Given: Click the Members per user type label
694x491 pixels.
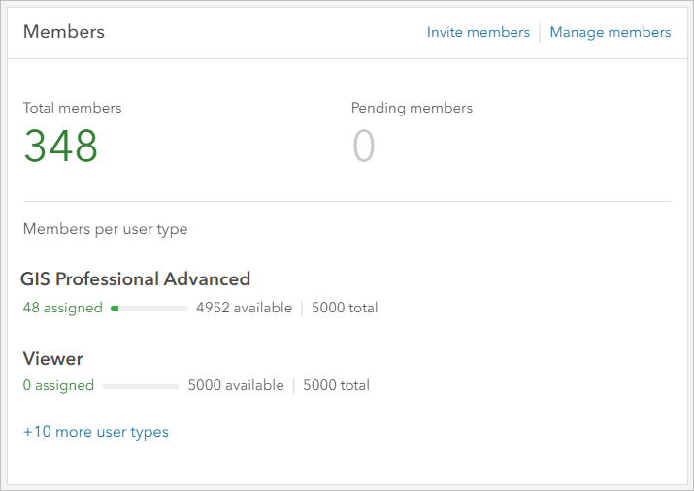Looking at the screenshot, I should [105, 230].
